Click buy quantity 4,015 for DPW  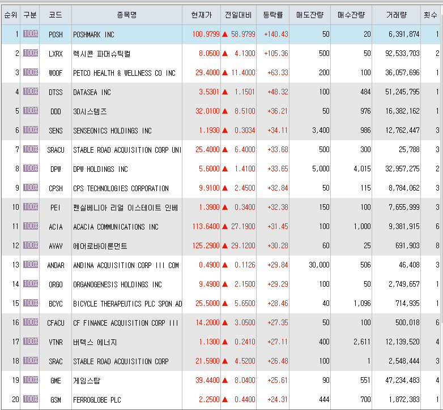(362, 169)
